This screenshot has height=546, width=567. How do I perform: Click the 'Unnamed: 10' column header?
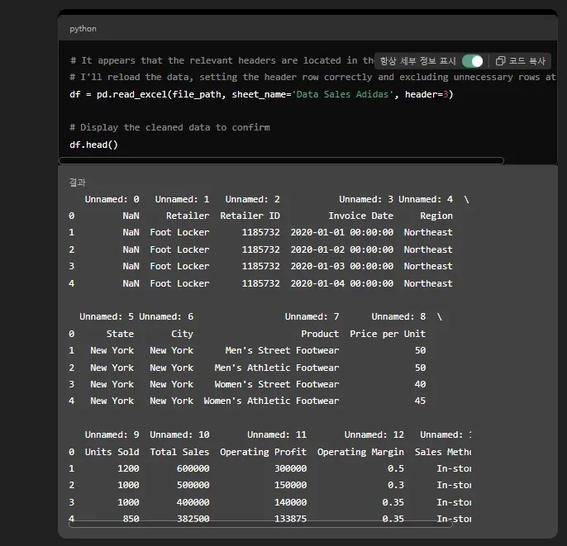(x=179, y=434)
